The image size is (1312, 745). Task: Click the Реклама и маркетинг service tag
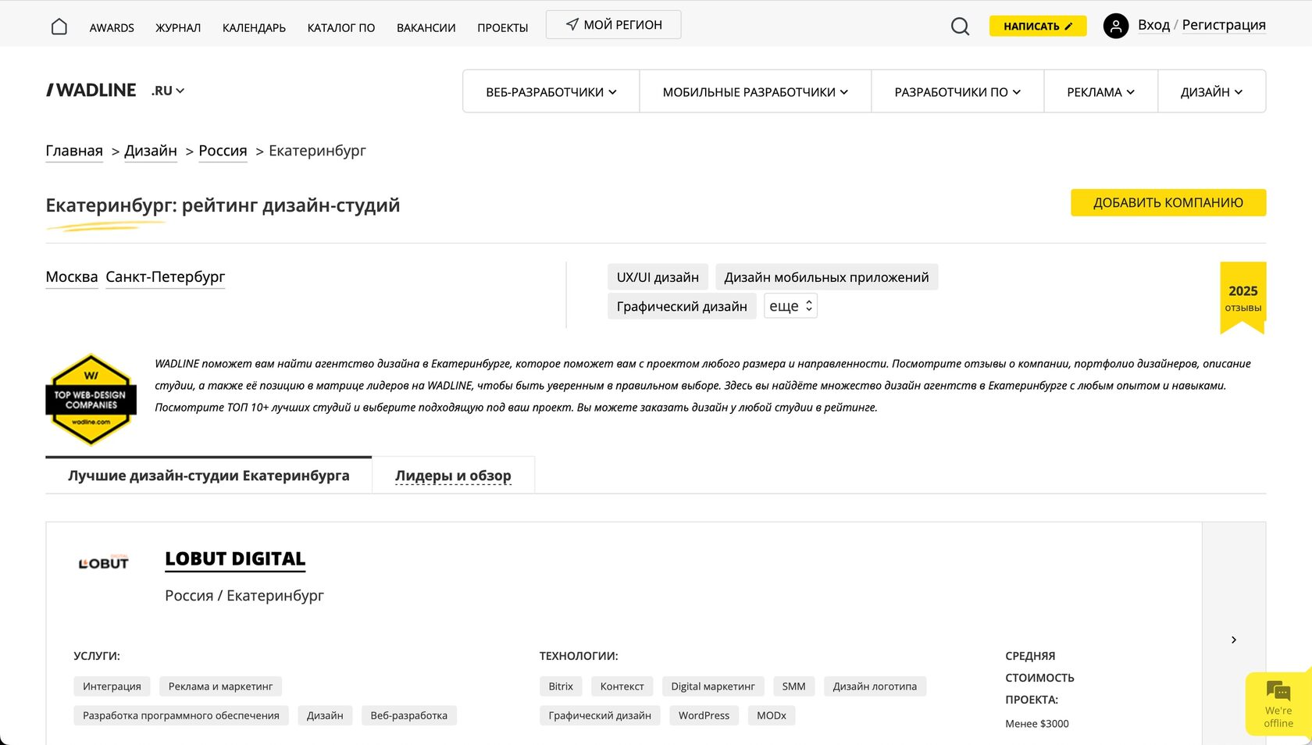[220, 686]
